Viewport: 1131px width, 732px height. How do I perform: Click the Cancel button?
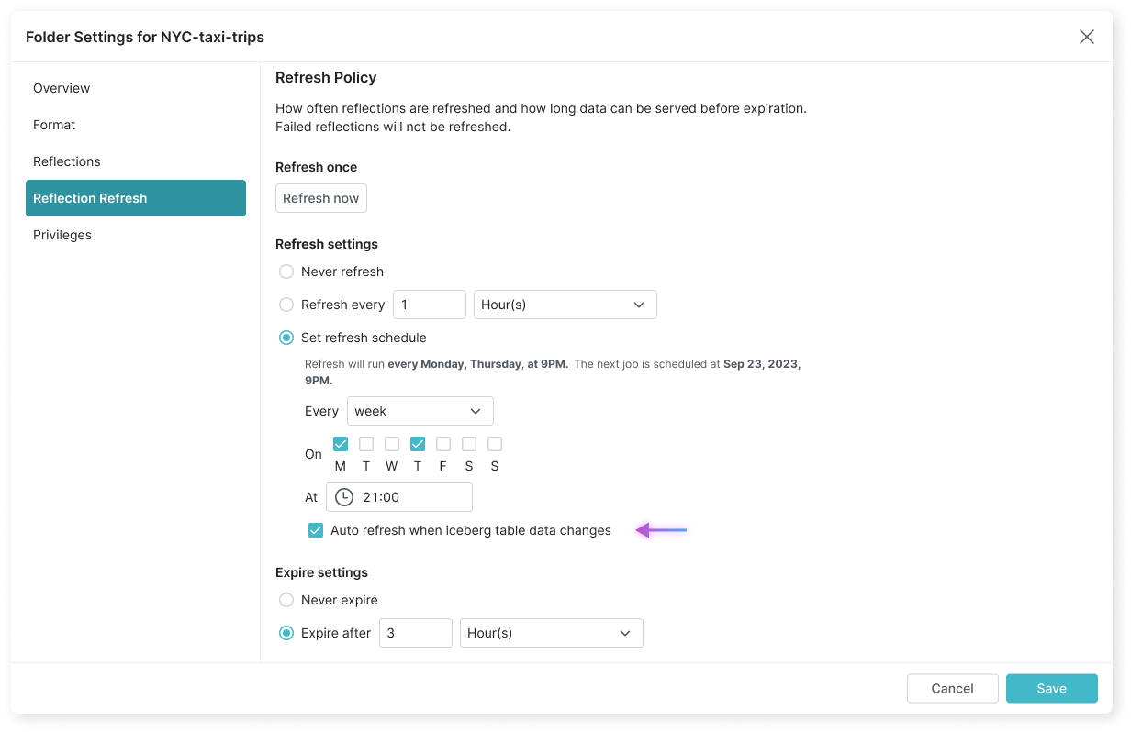(x=953, y=689)
